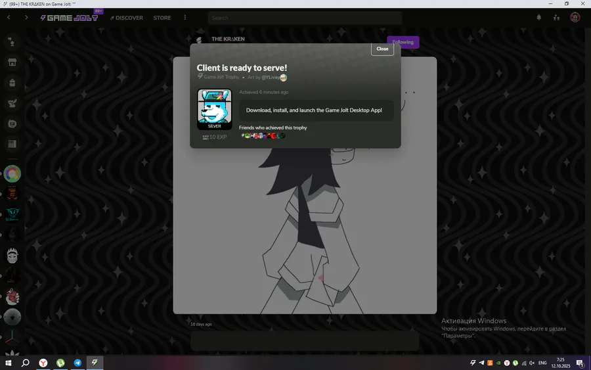Open the red heart community icon
591x370 pixels.
coord(12,296)
